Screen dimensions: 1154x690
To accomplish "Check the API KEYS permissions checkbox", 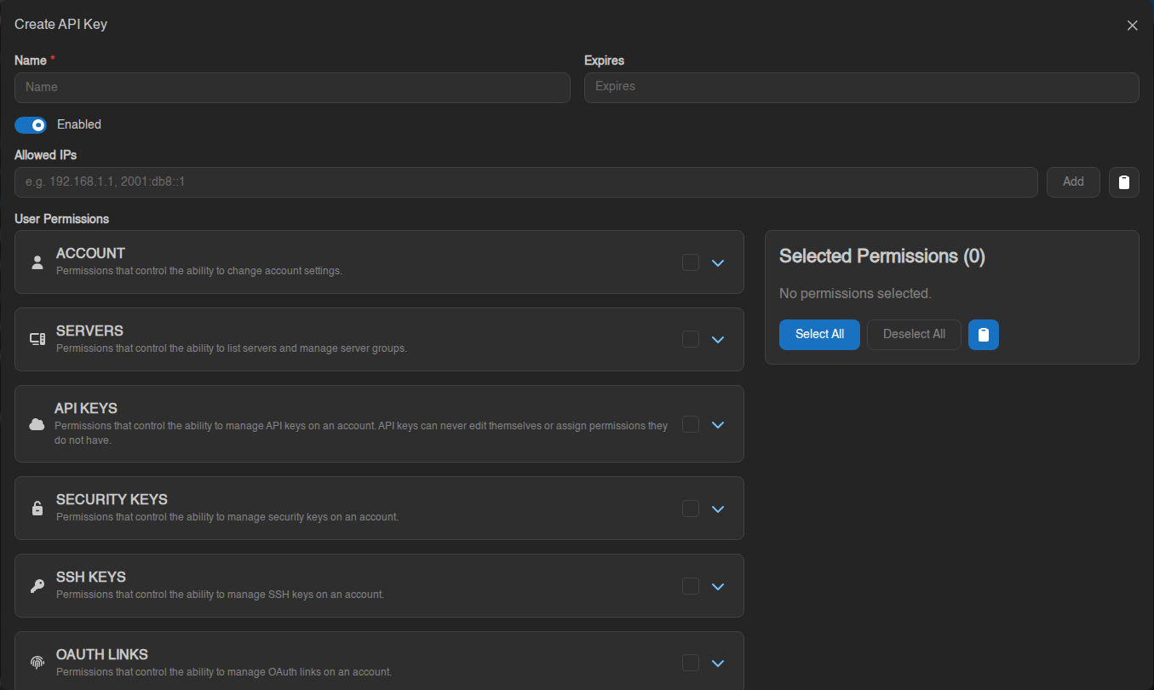I will point(691,424).
